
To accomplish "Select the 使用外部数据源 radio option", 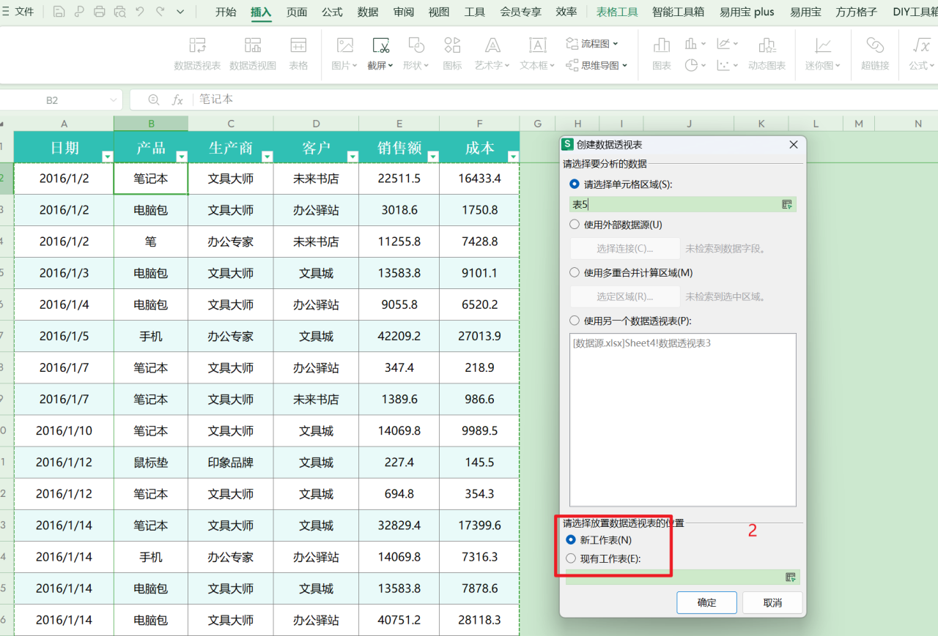I will tap(575, 225).
